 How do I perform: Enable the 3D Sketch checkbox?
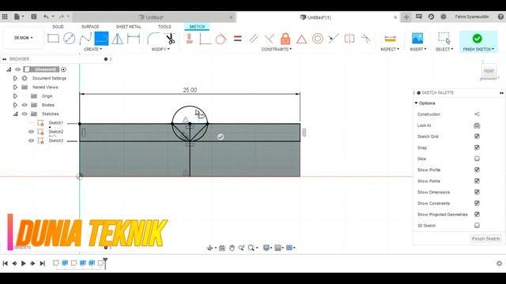point(477,226)
